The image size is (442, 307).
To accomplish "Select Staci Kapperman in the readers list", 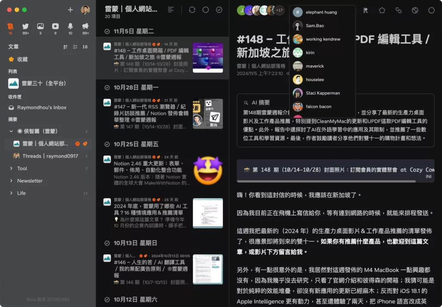I will point(322,93).
